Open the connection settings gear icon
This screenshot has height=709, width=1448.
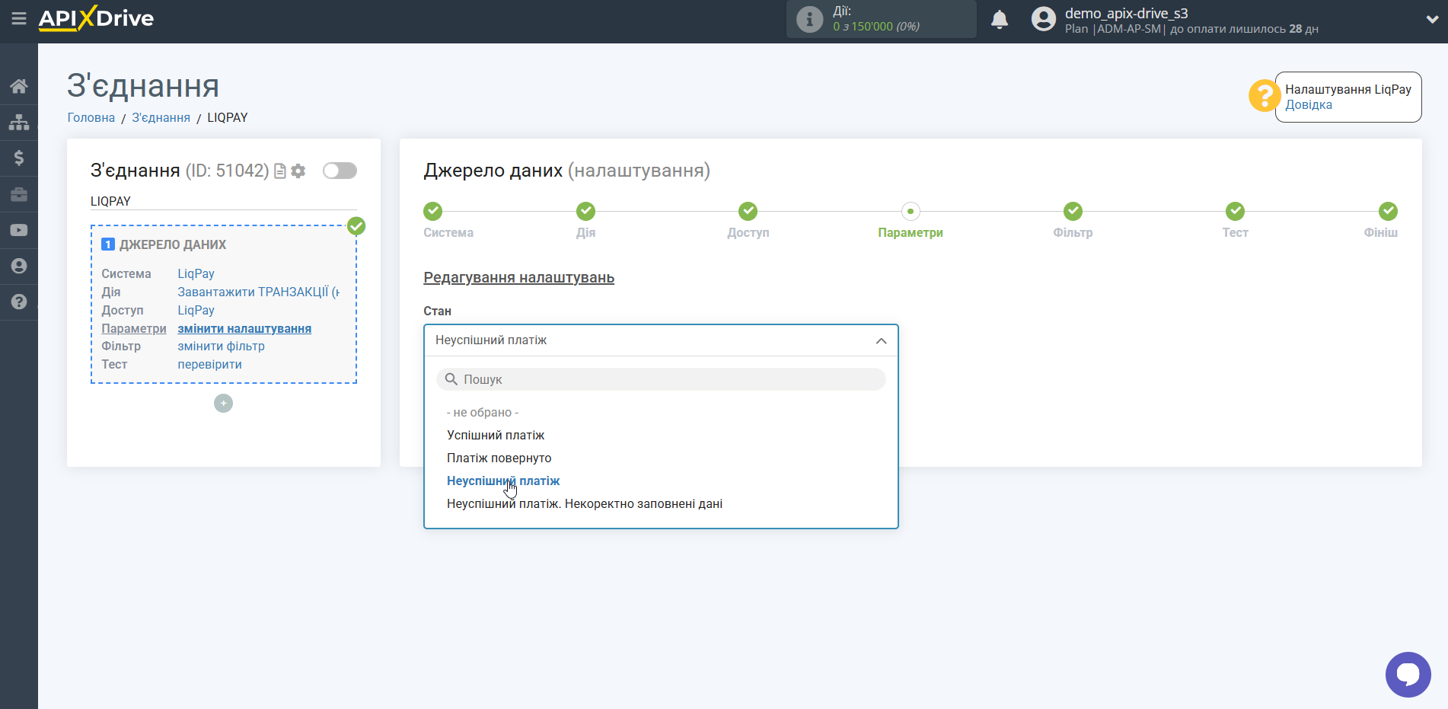[x=298, y=171]
